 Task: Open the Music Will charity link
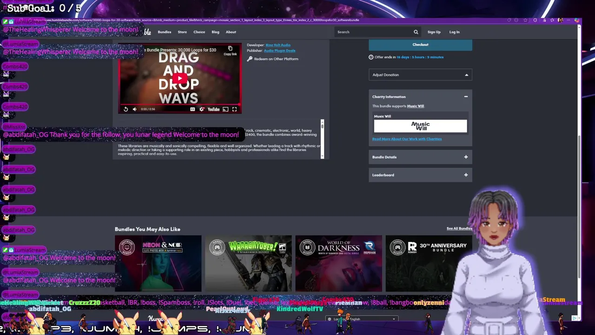[x=416, y=106]
